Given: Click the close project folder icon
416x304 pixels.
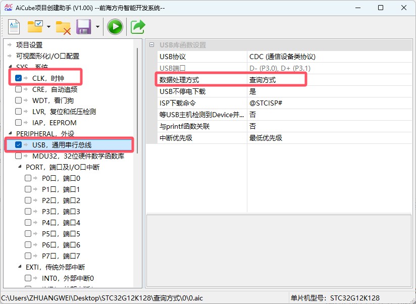Looking at the screenshot, I should click(x=63, y=27).
